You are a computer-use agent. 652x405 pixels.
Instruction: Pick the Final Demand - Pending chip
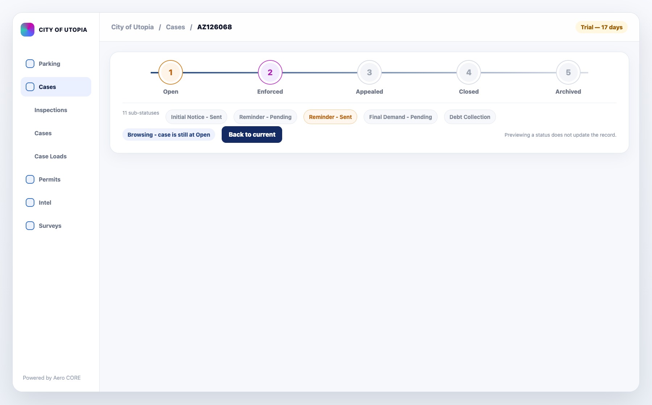(401, 117)
